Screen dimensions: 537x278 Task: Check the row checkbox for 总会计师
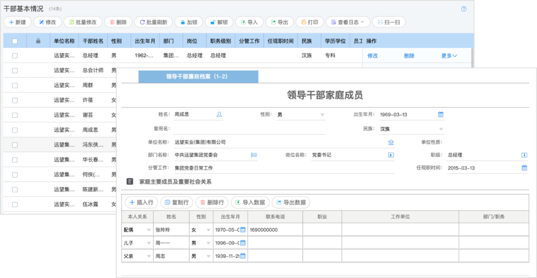tap(15, 71)
